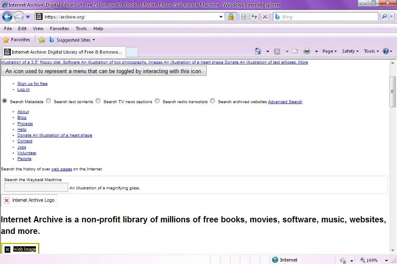Click the broken Web Image placeholder
Image resolution: width=397 pixels, height=264 pixels.
(21, 249)
